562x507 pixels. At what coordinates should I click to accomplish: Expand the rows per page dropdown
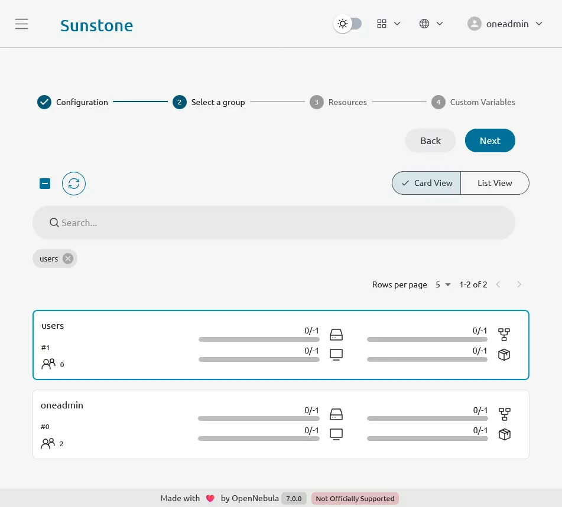pyautogui.click(x=443, y=284)
